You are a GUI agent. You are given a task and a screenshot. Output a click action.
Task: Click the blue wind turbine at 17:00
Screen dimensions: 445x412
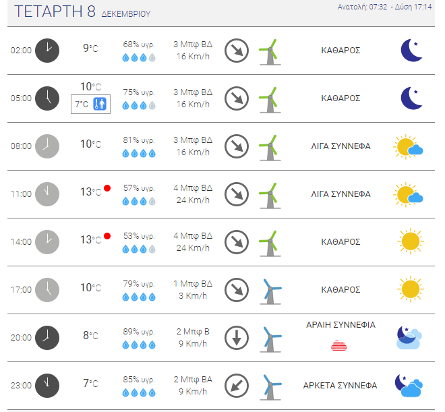tap(270, 291)
